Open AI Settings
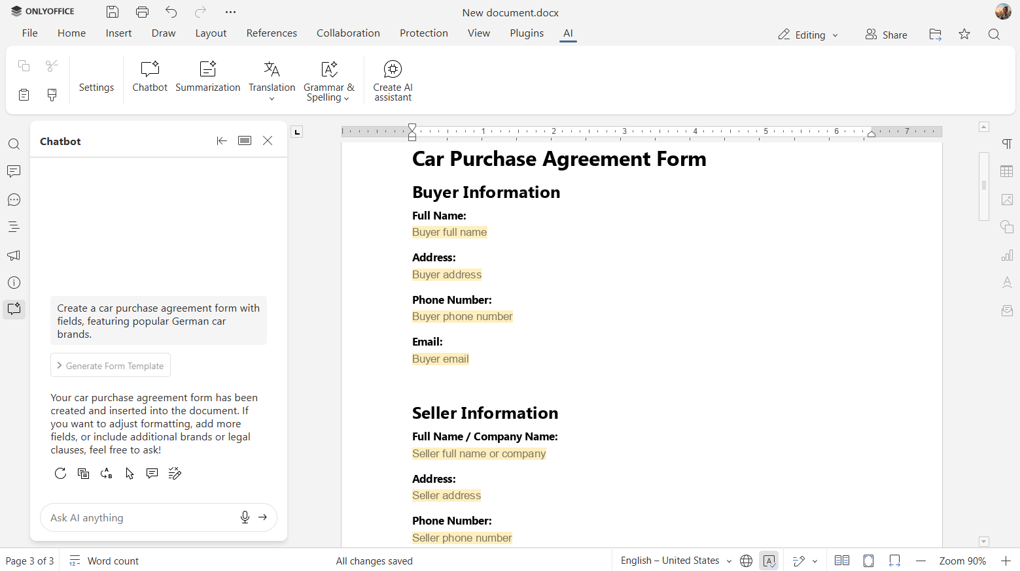Image resolution: width=1020 pixels, height=571 pixels. [x=96, y=76]
